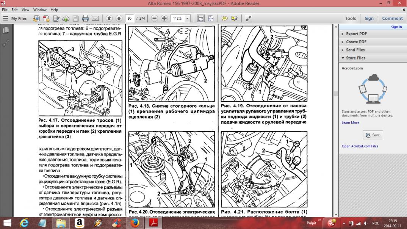The image size is (407, 229).
Task: Open Acrobat.com Files link
Action: (x=360, y=146)
